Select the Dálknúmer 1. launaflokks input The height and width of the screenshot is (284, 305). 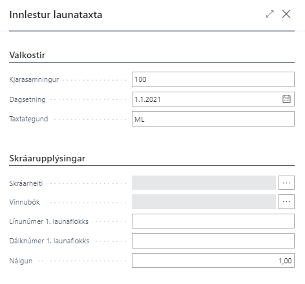(x=213, y=241)
